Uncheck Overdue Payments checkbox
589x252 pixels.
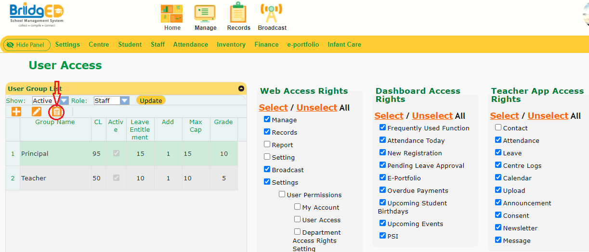(382, 190)
